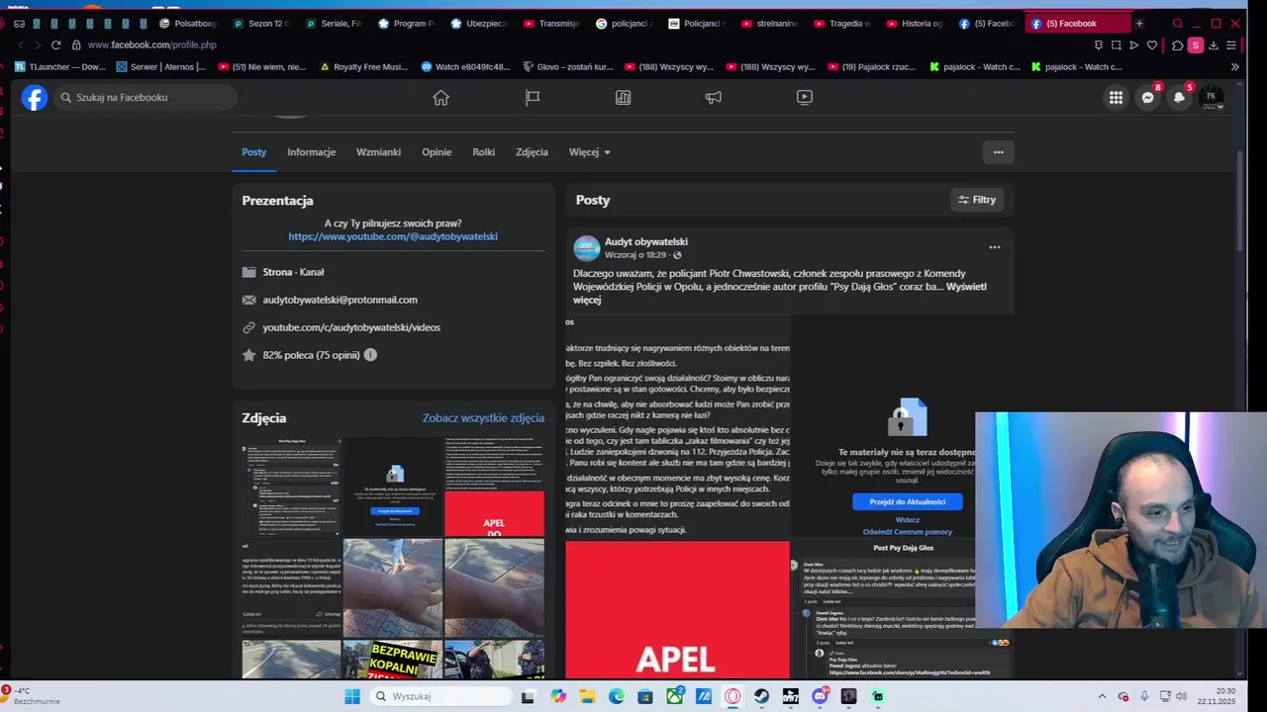Image resolution: width=1267 pixels, height=712 pixels.
Task: Open a new browser tab
Action: pos(1139,23)
